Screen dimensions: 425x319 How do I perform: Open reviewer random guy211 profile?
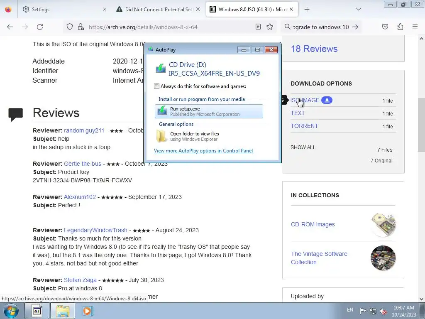(84, 130)
